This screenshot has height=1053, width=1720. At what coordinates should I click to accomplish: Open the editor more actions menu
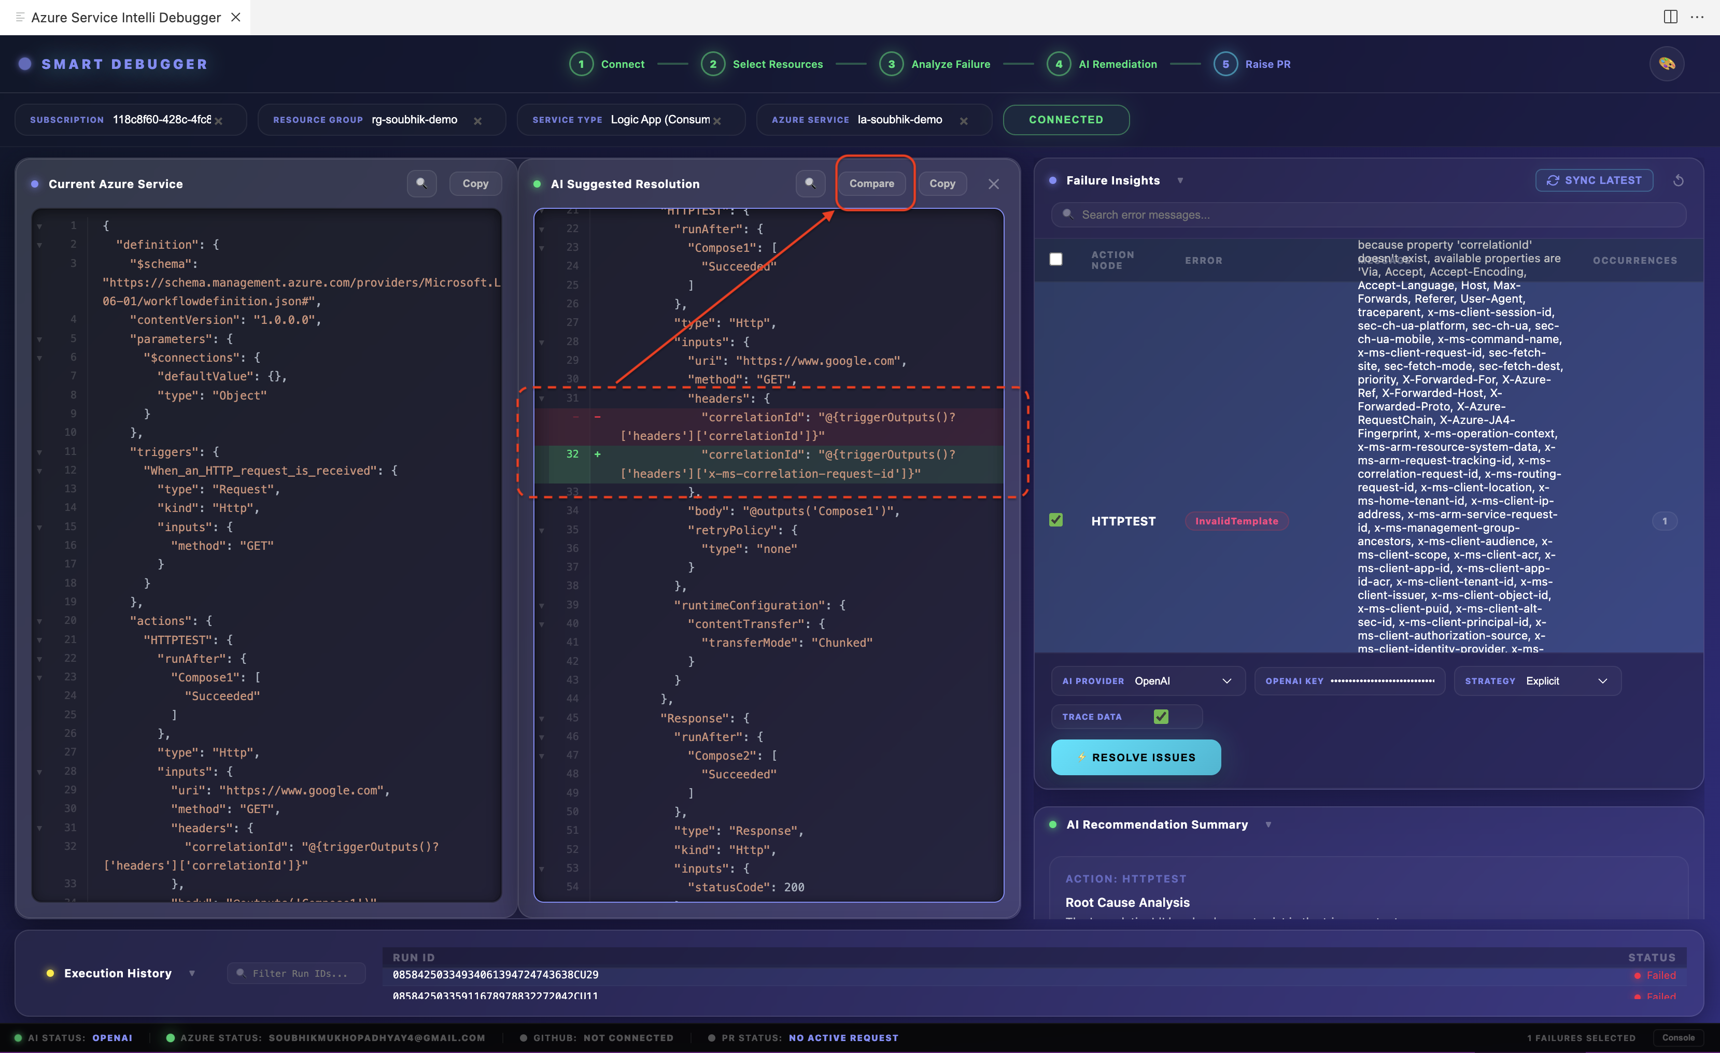click(1697, 17)
